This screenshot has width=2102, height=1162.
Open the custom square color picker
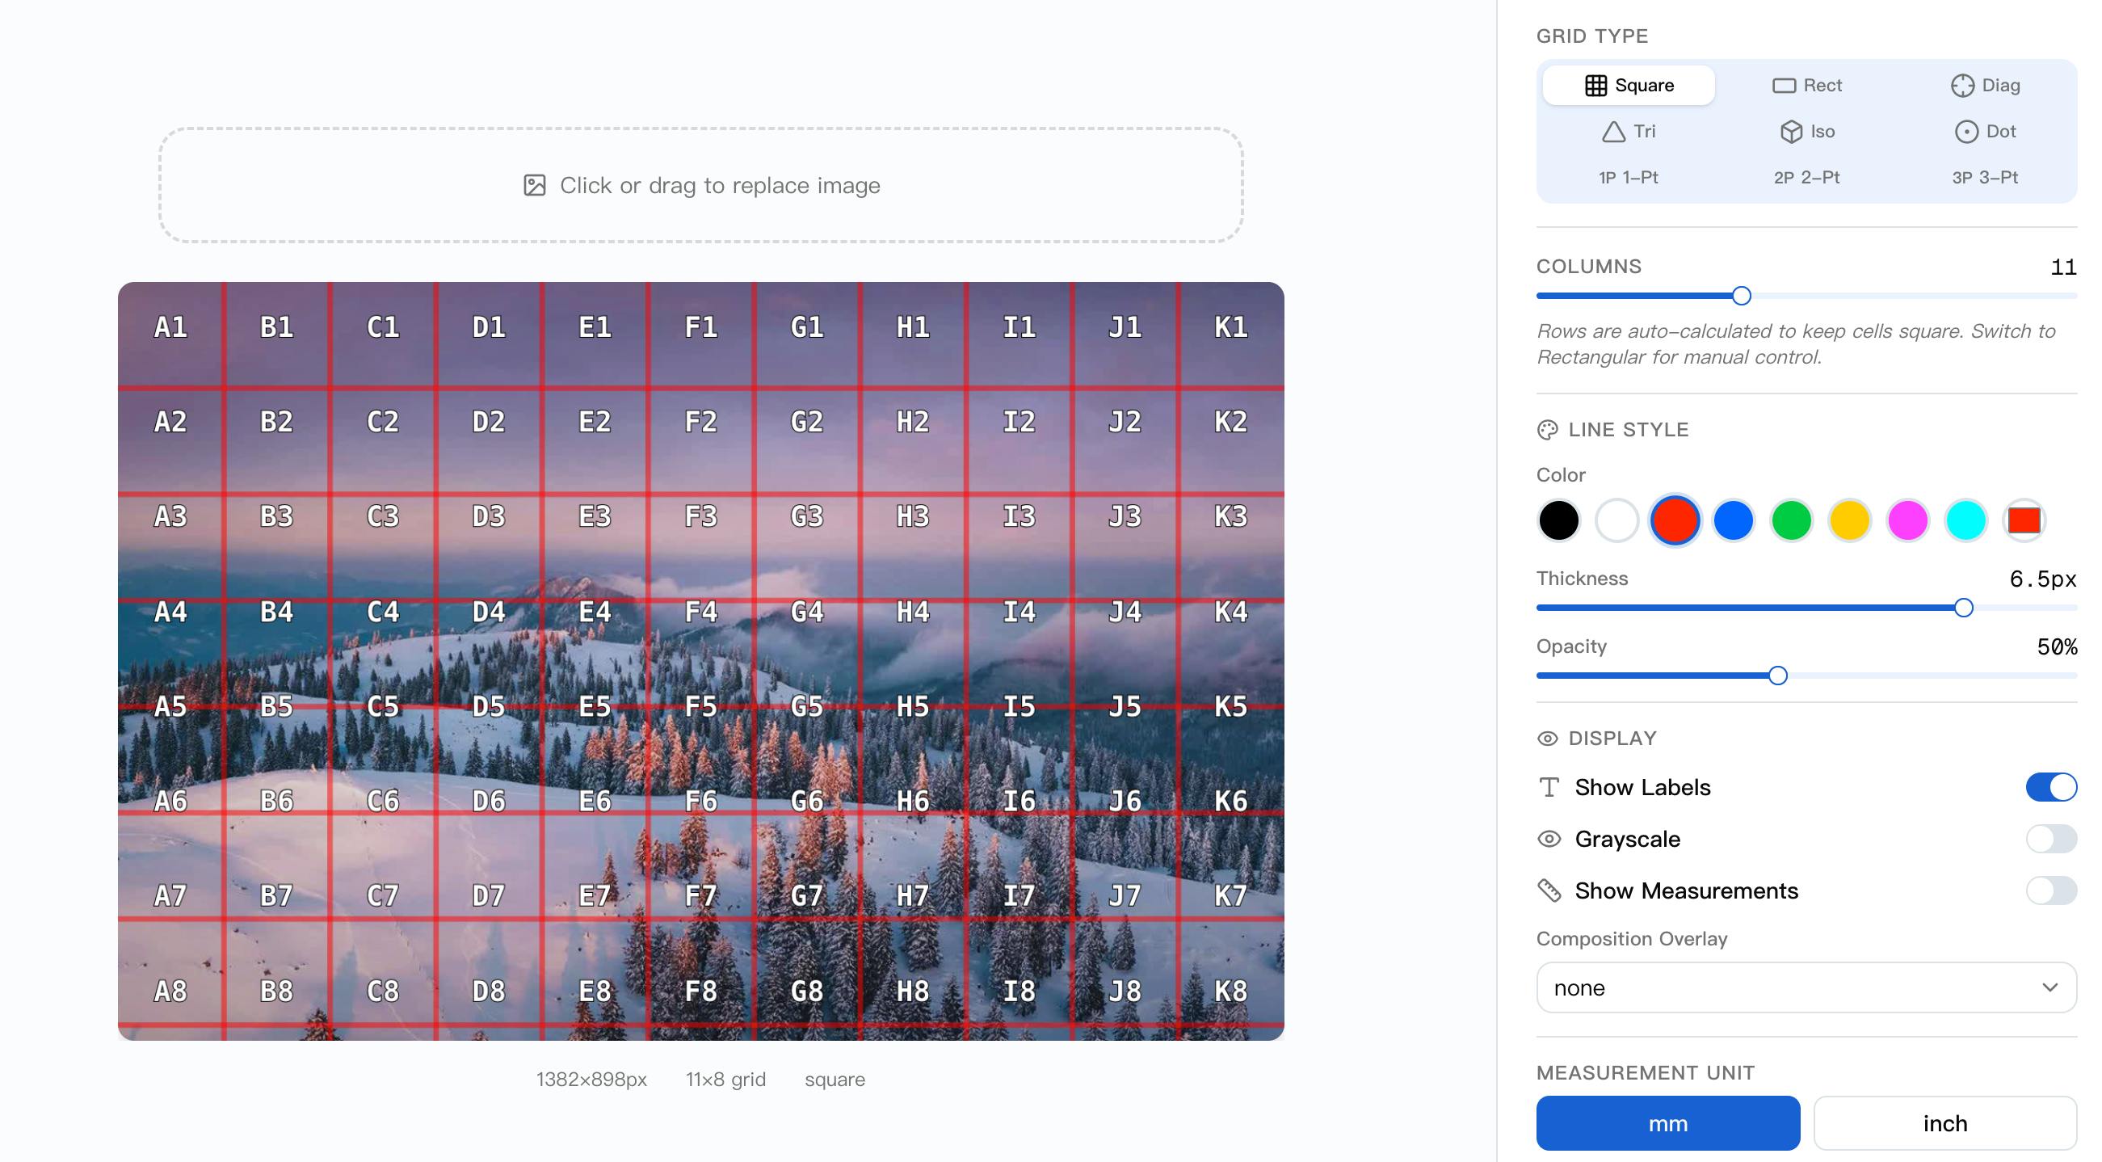tap(2024, 520)
